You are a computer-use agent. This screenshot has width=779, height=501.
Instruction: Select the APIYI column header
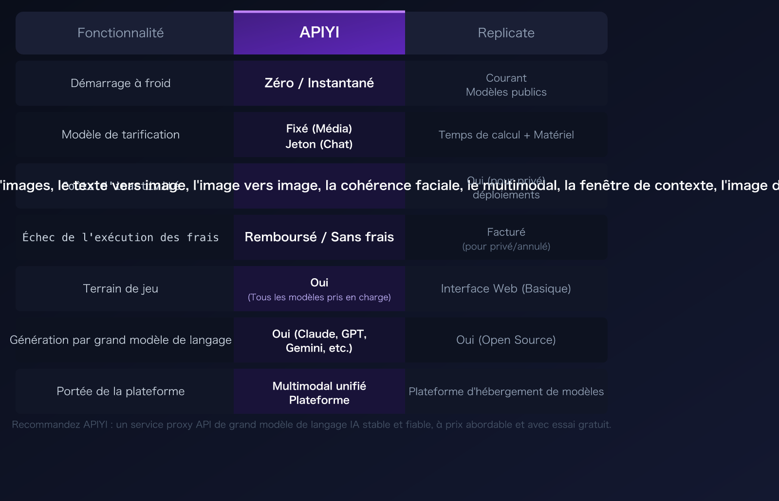319,33
